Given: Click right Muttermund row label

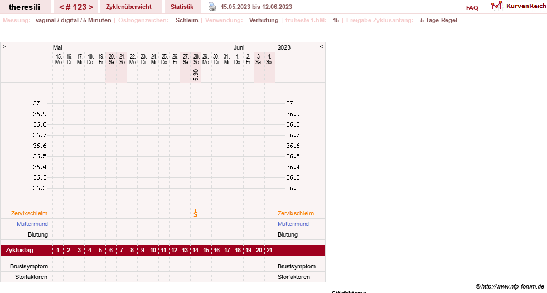Looking at the screenshot, I should 293,224.
